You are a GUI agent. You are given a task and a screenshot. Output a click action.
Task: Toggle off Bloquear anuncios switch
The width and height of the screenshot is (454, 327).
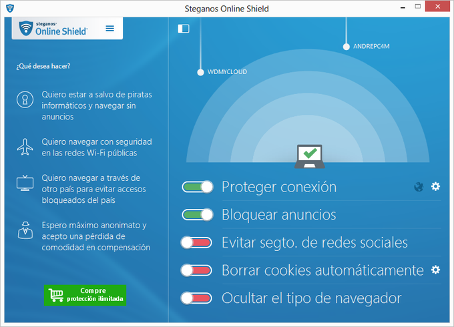[198, 215]
